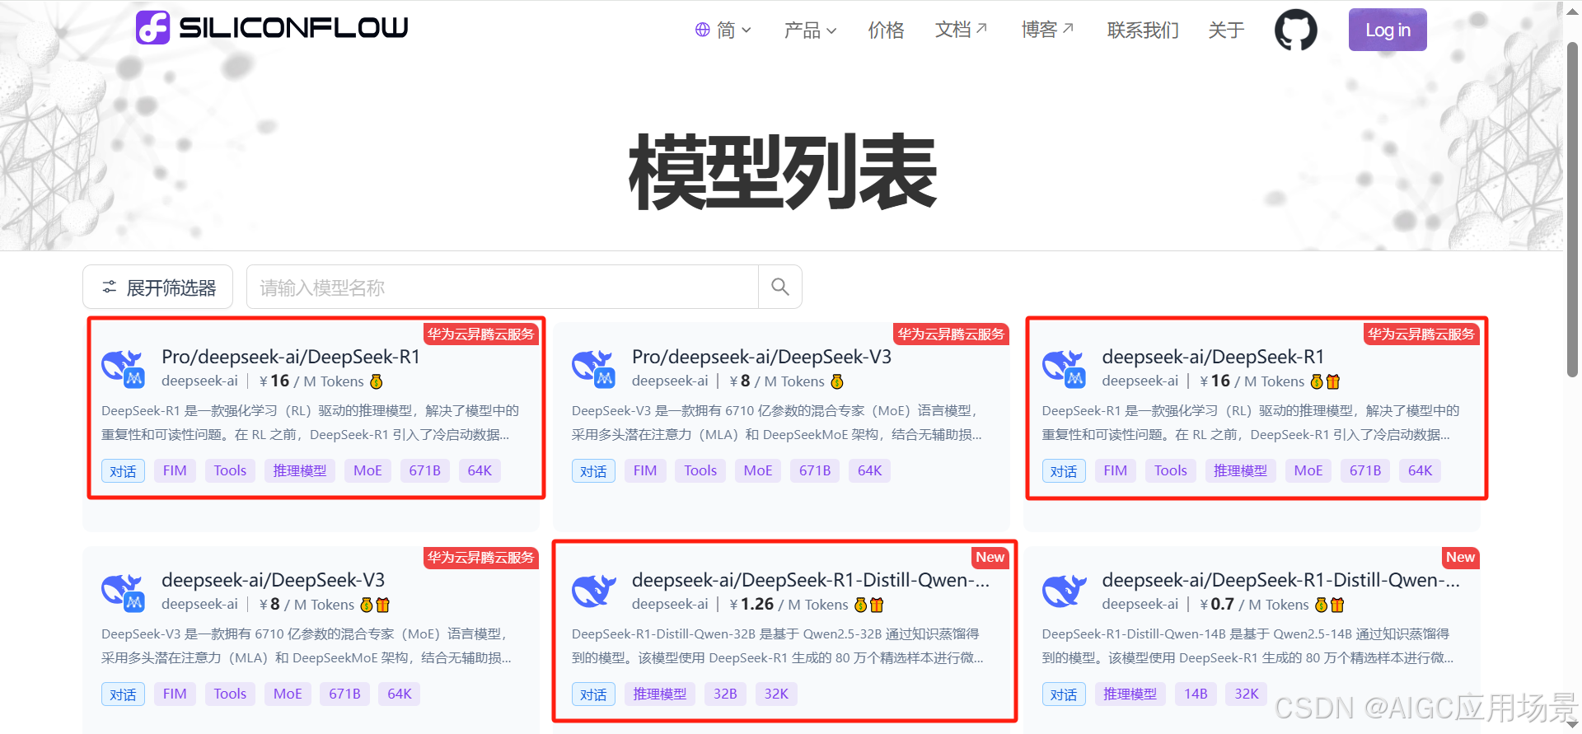Expand the 简 language dropdown
This screenshot has width=1582, height=734.
[x=724, y=30]
